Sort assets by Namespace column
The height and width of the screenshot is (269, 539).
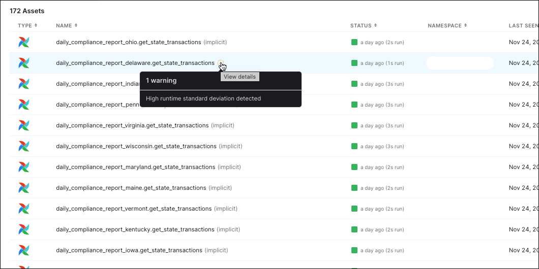(x=447, y=25)
